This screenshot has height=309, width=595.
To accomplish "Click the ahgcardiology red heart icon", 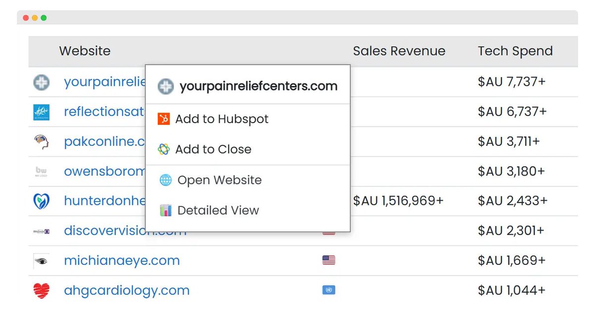I will click(42, 291).
